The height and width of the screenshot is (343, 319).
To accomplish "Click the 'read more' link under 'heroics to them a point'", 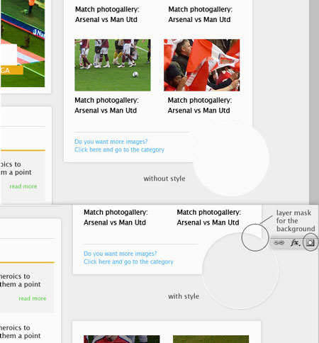I will click(x=33, y=298).
